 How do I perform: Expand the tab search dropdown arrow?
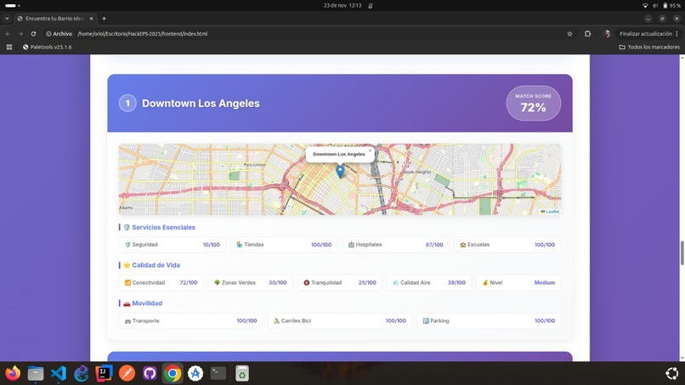(x=7, y=19)
